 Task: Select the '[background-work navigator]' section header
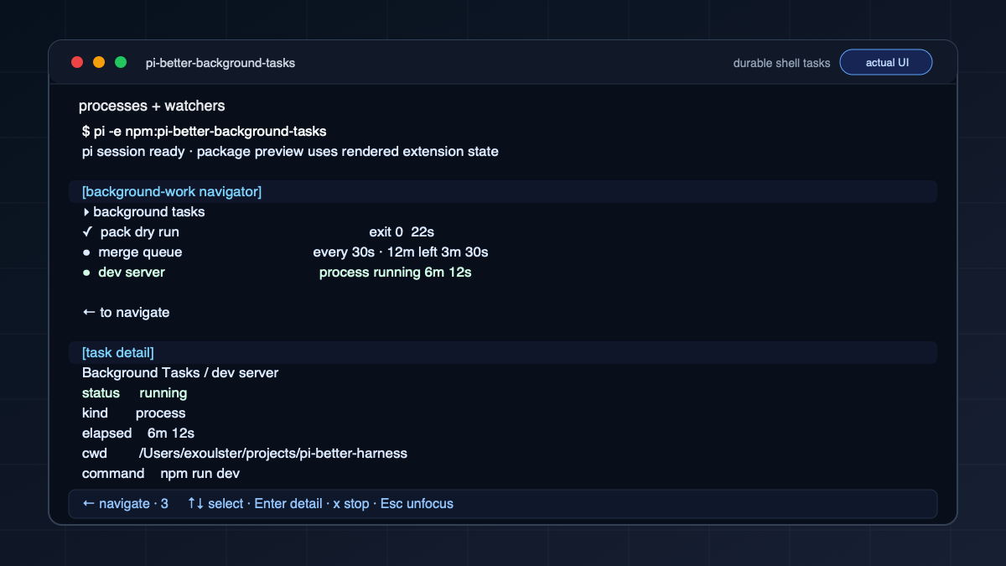502,192
